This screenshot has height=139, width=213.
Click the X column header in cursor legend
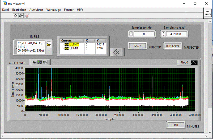pyautogui.click(x=90, y=40)
